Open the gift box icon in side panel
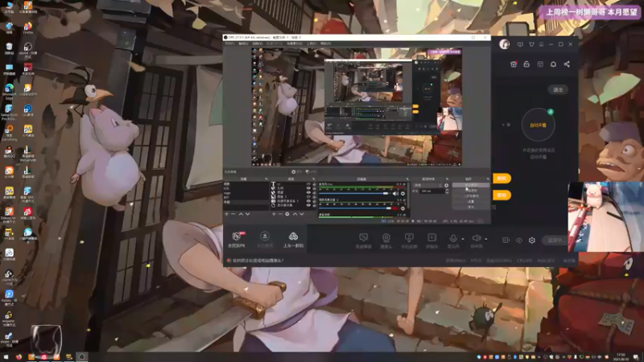Image resolution: width=644 pixels, height=362 pixels. tap(514, 64)
